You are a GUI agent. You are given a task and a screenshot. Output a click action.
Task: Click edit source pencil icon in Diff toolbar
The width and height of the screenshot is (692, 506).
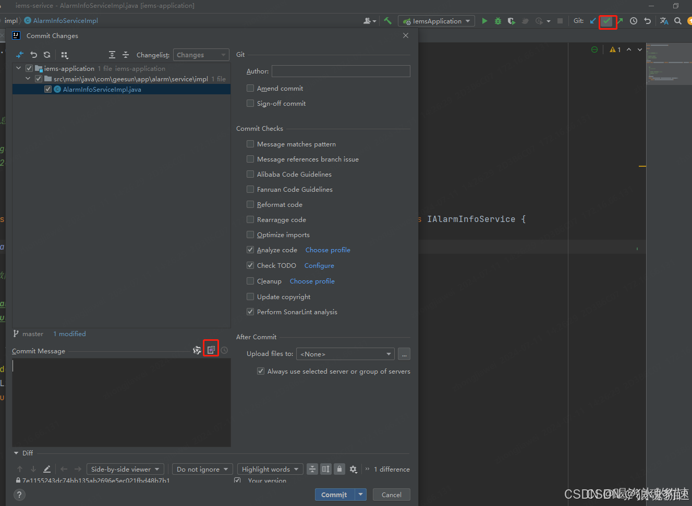(47, 469)
